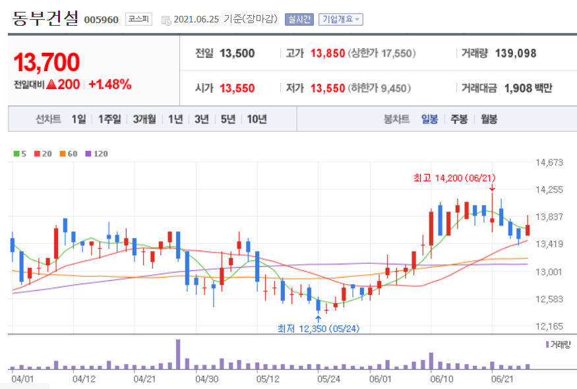Click the 2021.06.25 기준(장마감) date text
This screenshot has width=577, height=389.
pyautogui.click(x=226, y=19)
